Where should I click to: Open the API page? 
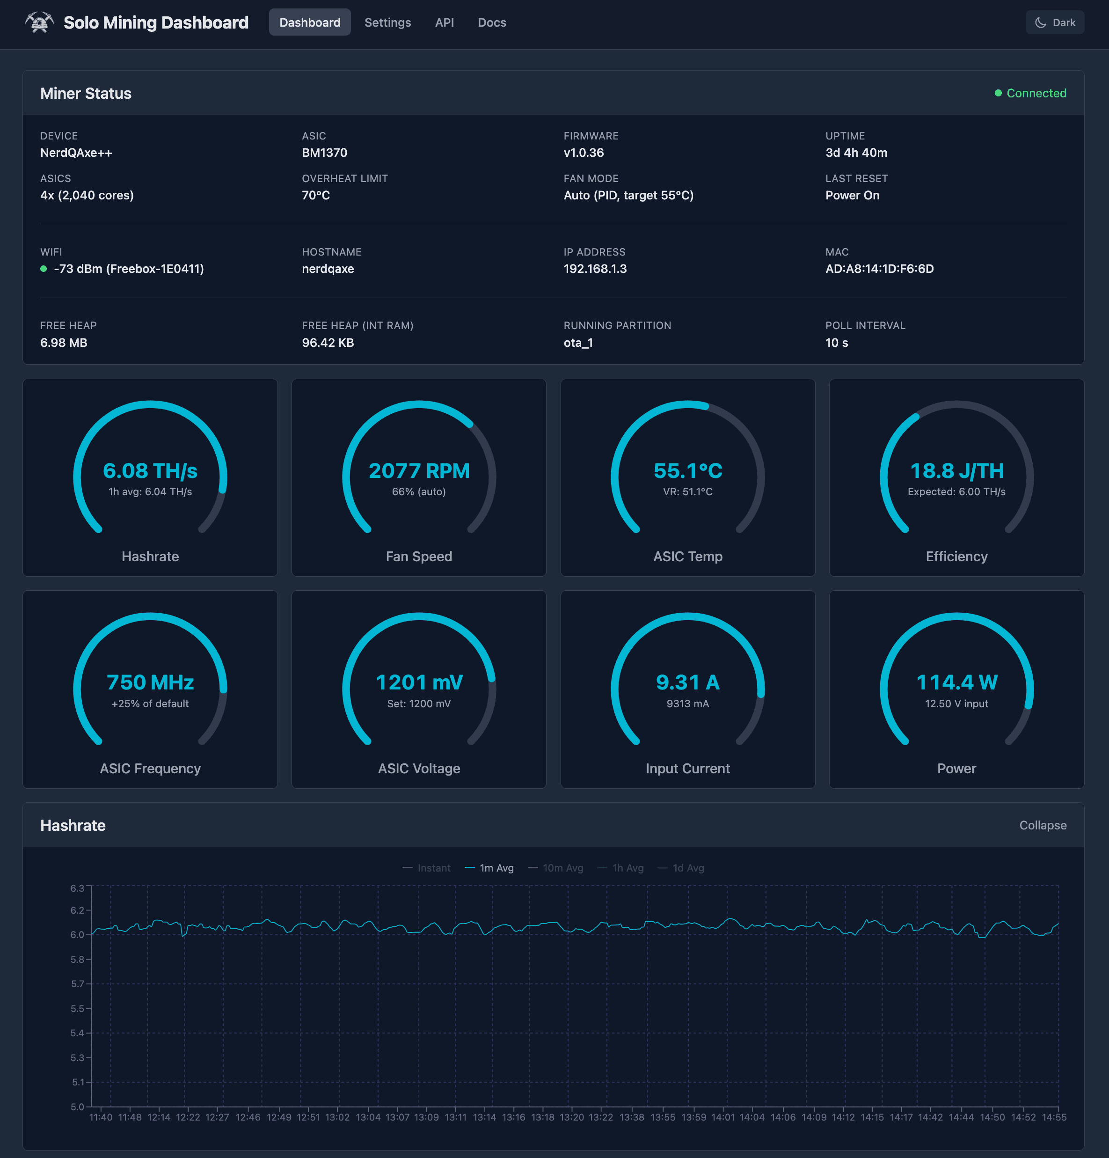click(445, 22)
